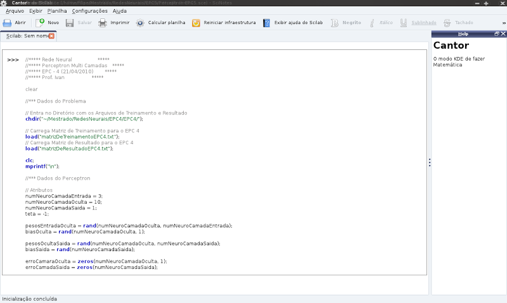
Task: Click the Imprimir label
Action: [x=120, y=23]
